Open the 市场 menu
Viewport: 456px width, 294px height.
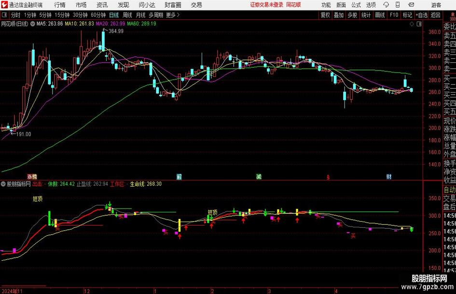click(81, 5)
